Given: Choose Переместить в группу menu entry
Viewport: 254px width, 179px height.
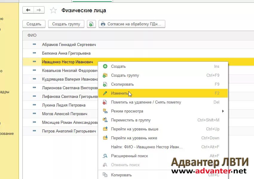Looking at the screenshot, I should click(163, 120).
